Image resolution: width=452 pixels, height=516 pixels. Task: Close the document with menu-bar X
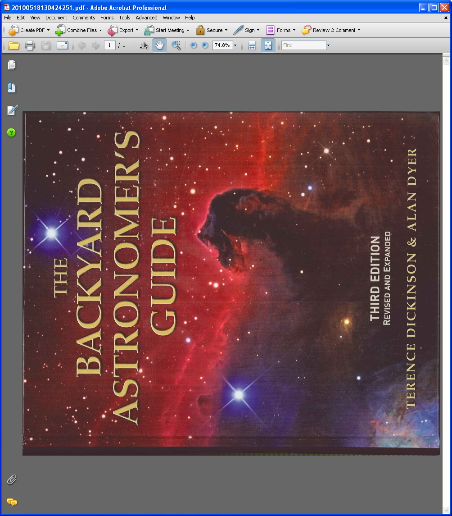point(446,18)
